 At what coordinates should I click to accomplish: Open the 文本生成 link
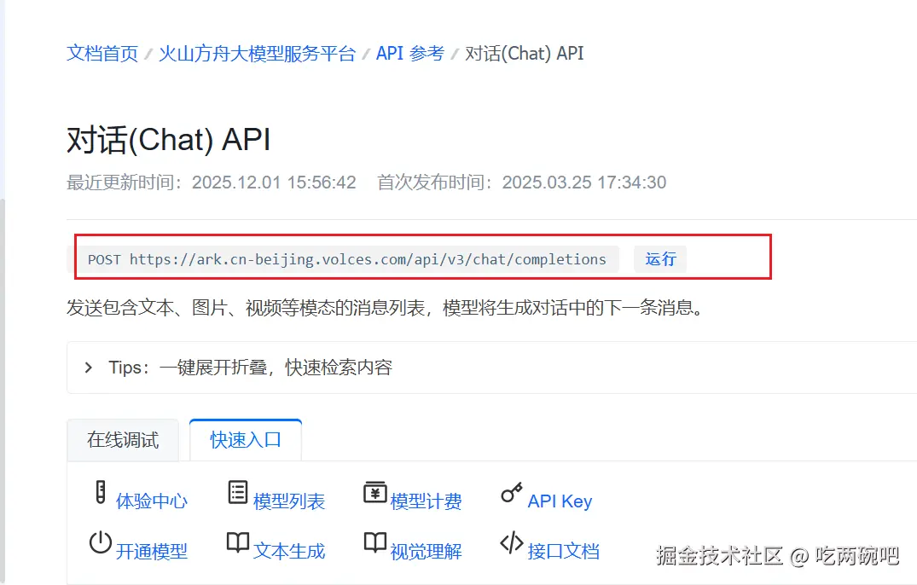(x=289, y=551)
